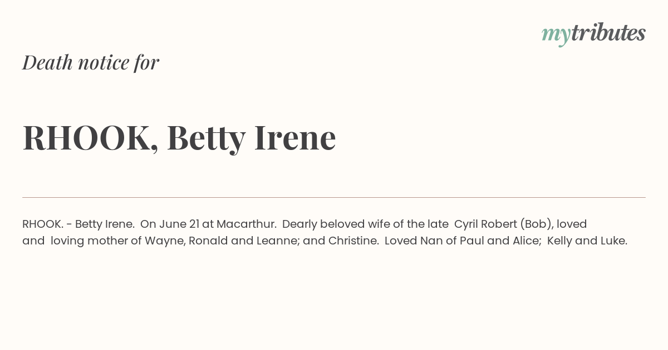Click the horizontal divider line below the heading
This screenshot has height=350, width=668.
(x=334, y=197)
